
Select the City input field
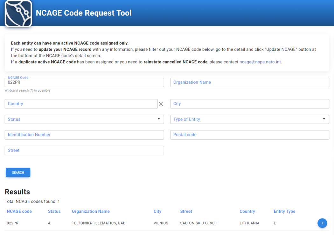[249, 104]
